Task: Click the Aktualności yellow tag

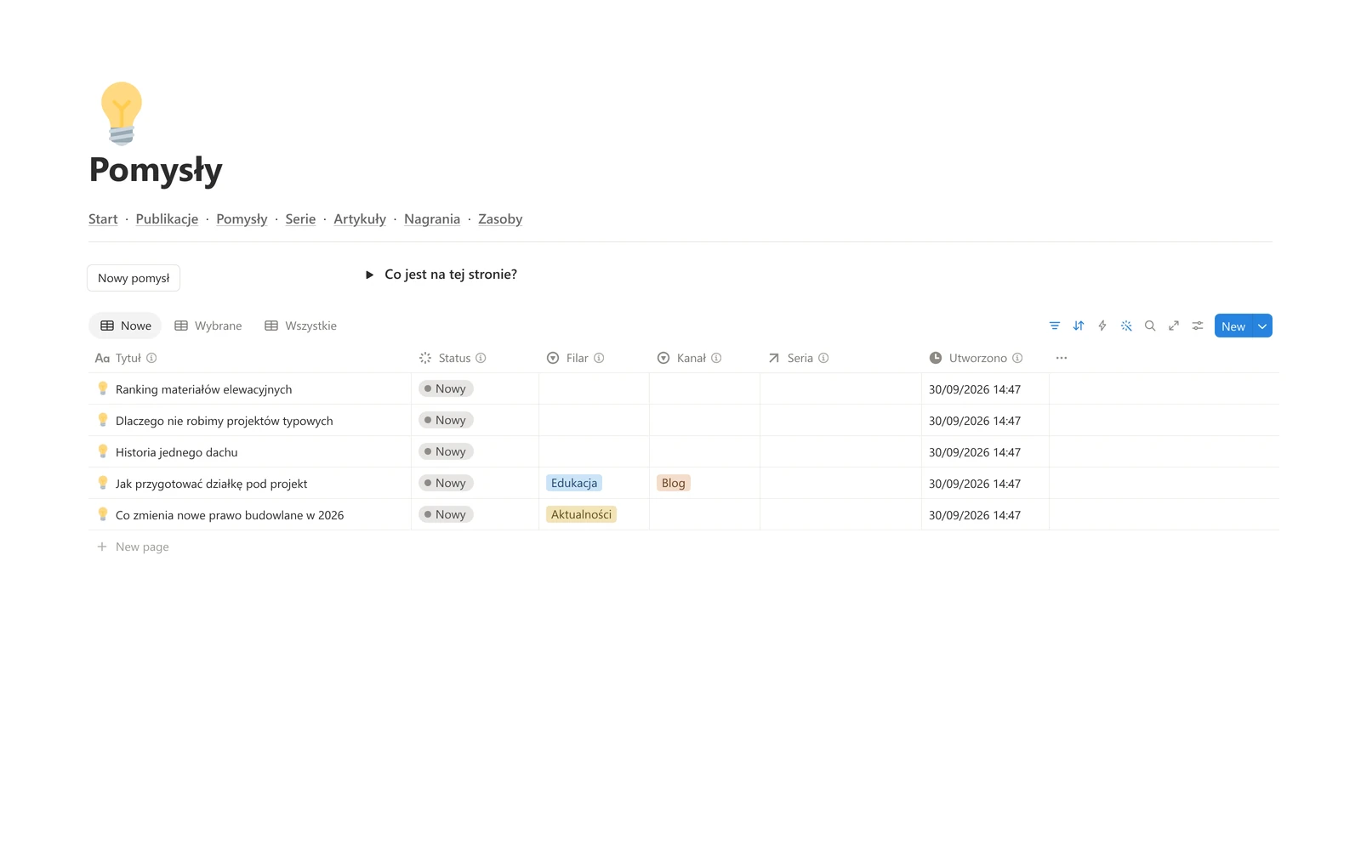Action: click(x=581, y=514)
